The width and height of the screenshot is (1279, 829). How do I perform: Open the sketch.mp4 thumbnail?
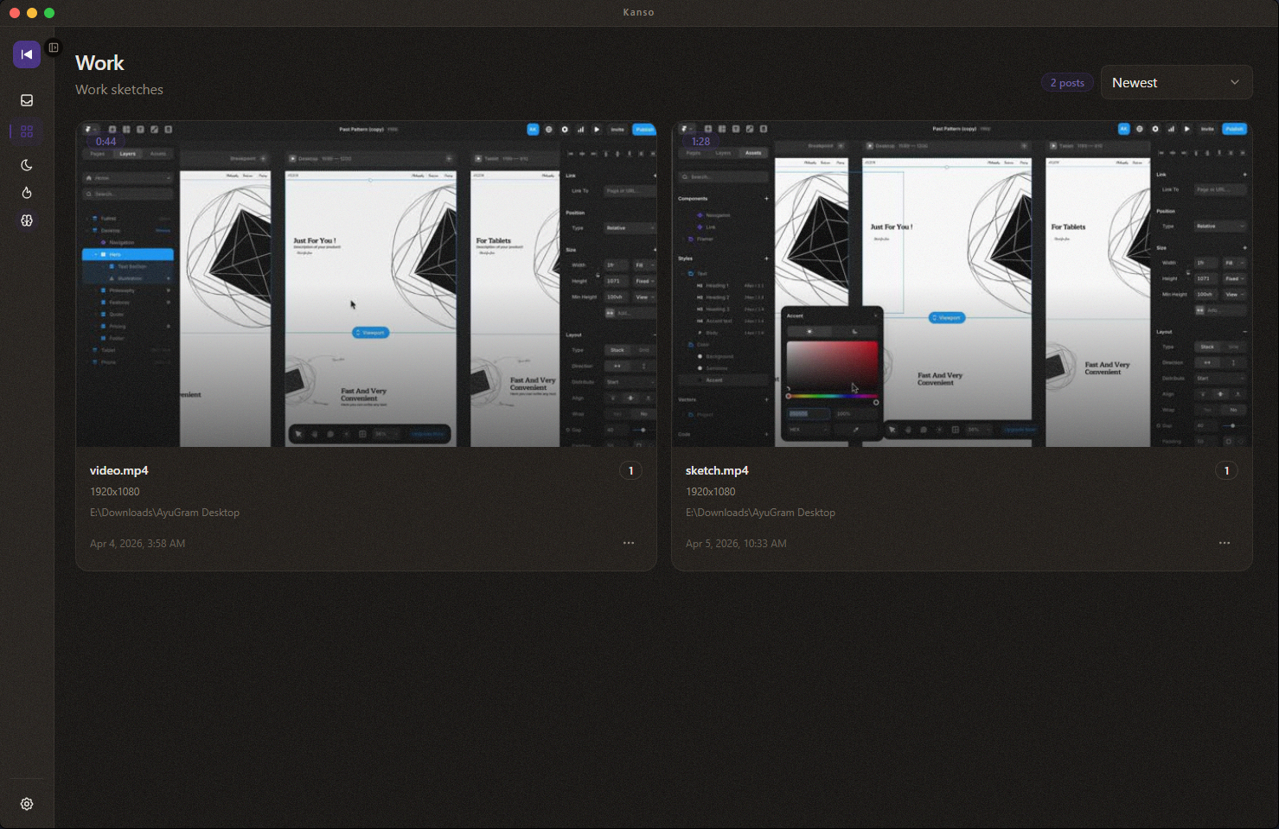[962, 284]
